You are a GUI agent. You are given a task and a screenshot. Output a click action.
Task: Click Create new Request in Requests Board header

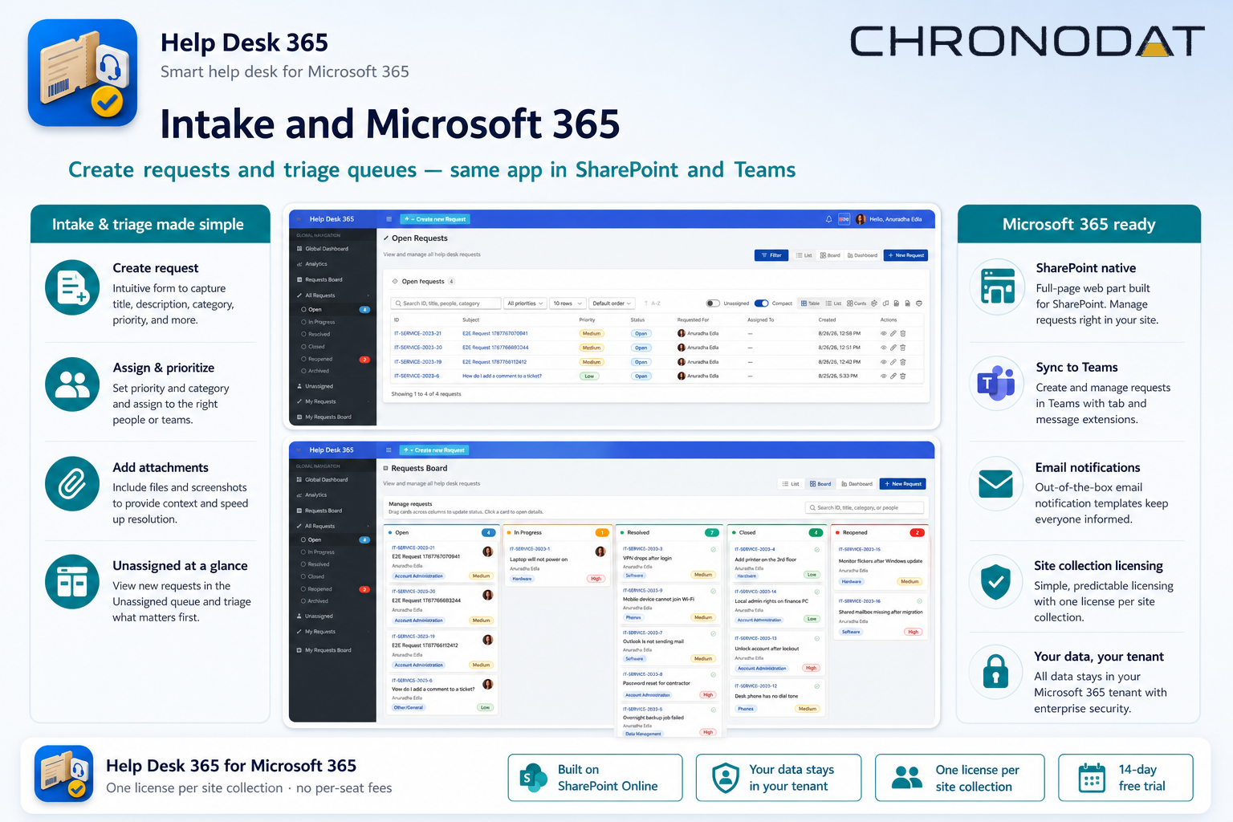pyautogui.click(x=433, y=450)
